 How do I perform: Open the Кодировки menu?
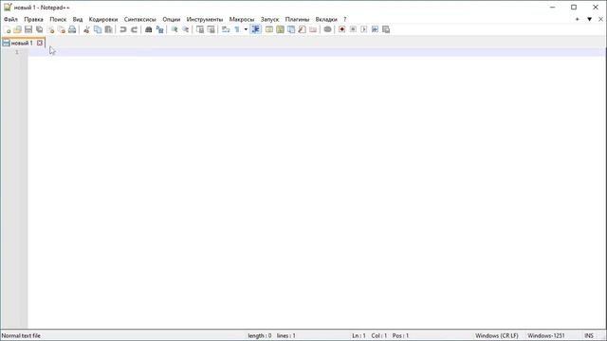point(103,19)
